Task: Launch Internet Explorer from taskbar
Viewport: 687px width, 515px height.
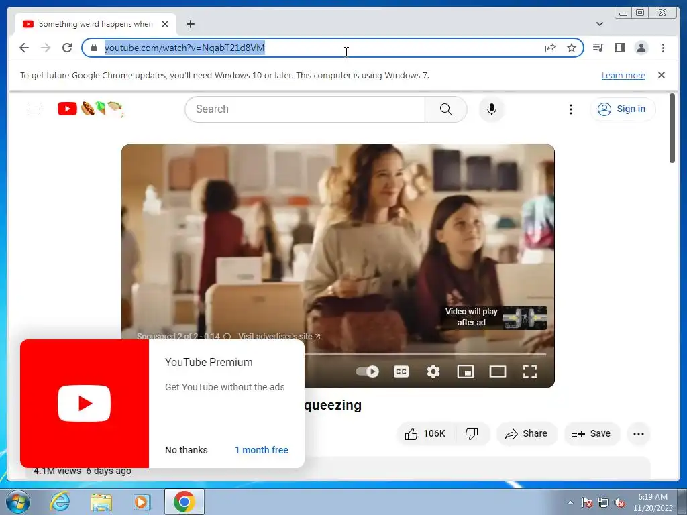Action: point(60,502)
